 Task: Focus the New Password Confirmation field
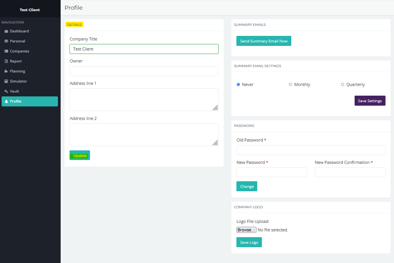pos(350,172)
